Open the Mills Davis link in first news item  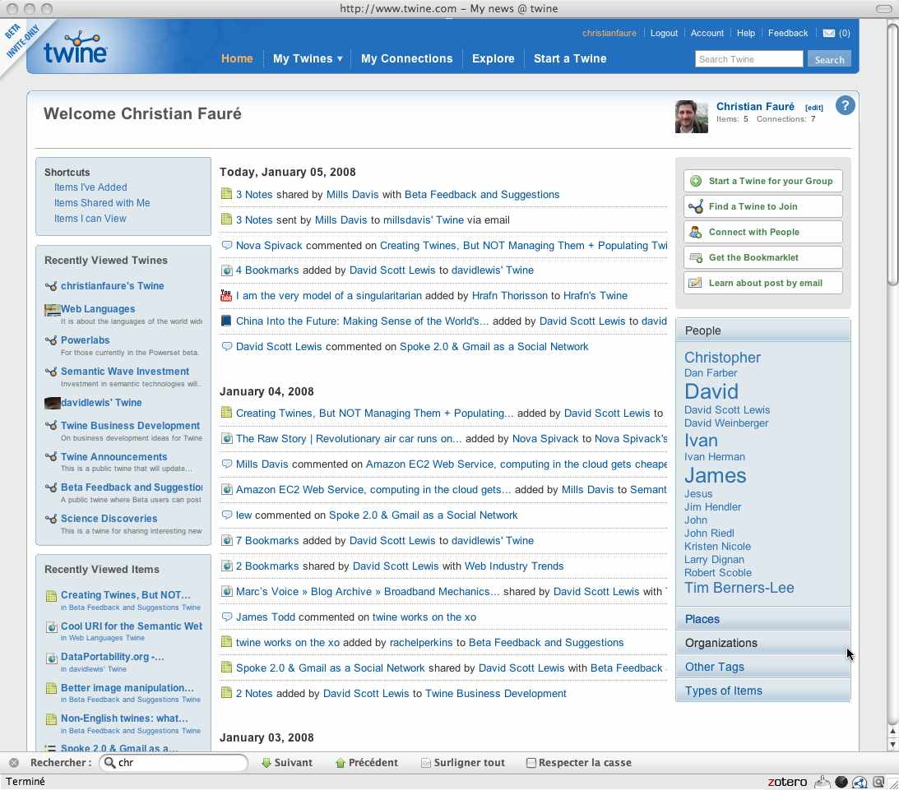coord(352,194)
